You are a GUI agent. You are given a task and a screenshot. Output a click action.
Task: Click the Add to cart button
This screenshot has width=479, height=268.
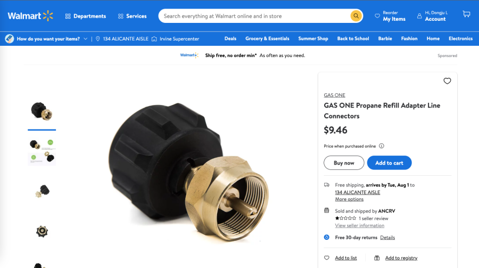tap(389, 163)
